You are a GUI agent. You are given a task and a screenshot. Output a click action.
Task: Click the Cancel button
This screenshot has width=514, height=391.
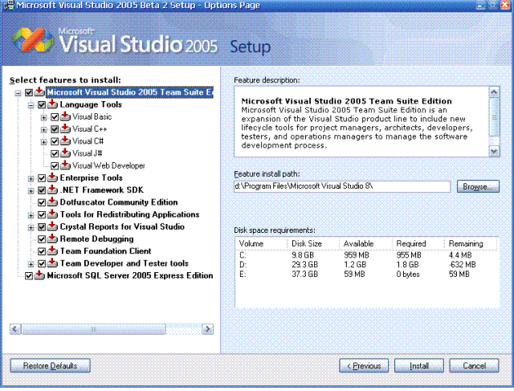(x=474, y=366)
